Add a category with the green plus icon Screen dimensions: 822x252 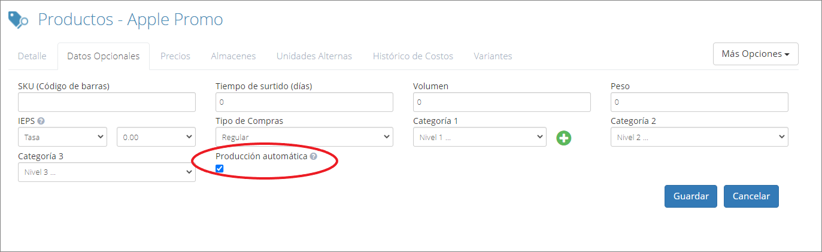coord(563,138)
